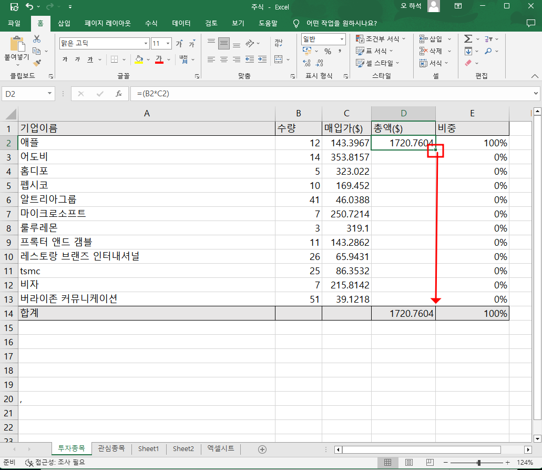Expand the formula bar
Image resolution: width=542 pixels, height=470 pixels.
point(536,93)
